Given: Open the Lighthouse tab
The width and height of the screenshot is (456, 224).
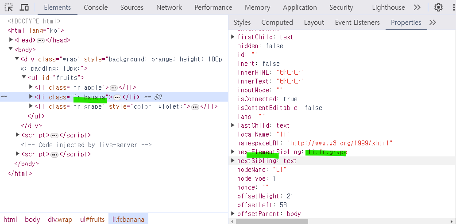Looking at the screenshot, I should click(388, 7).
